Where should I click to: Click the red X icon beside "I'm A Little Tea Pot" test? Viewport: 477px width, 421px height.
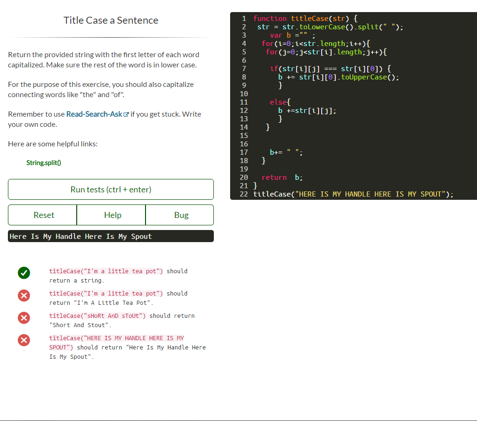[x=24, y=295]
